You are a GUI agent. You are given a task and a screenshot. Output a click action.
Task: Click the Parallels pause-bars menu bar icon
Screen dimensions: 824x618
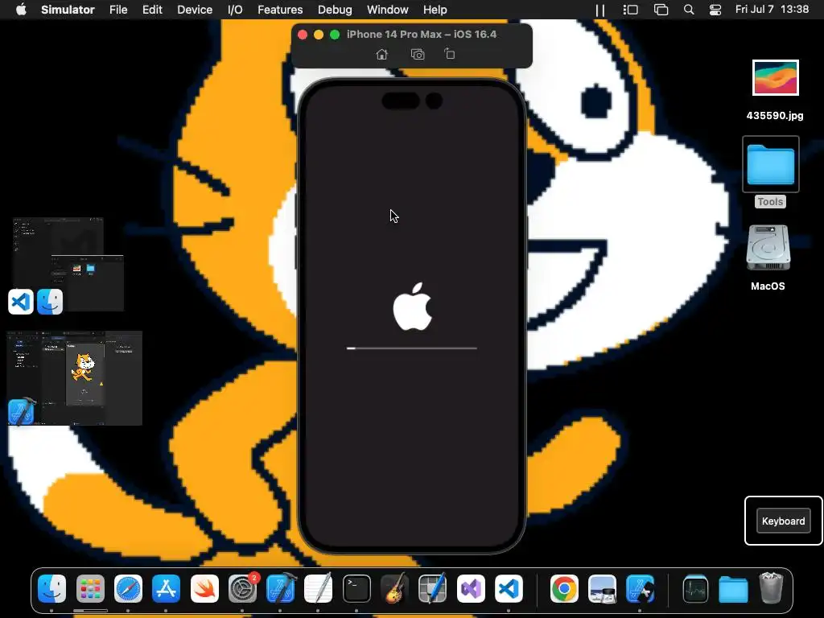[x=600, y=10]
